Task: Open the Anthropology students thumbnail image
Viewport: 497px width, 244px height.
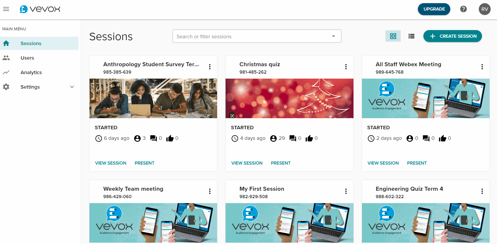Action: coord(153,98)
